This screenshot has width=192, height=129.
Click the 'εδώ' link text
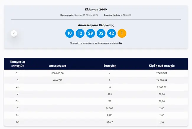(120, 43)
